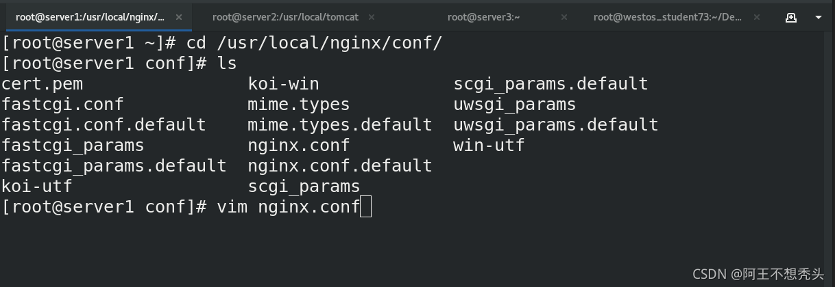Switch to the root@server1 nginx tab

coord(90,17)
